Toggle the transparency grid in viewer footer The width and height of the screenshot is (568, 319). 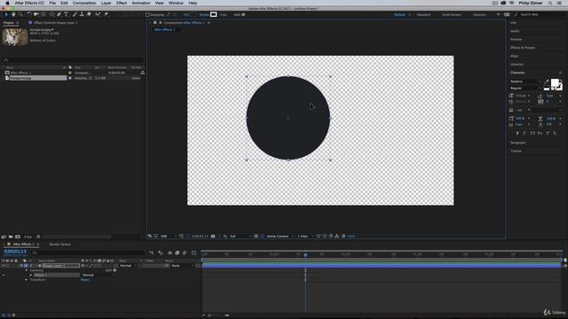coord(262,237)
